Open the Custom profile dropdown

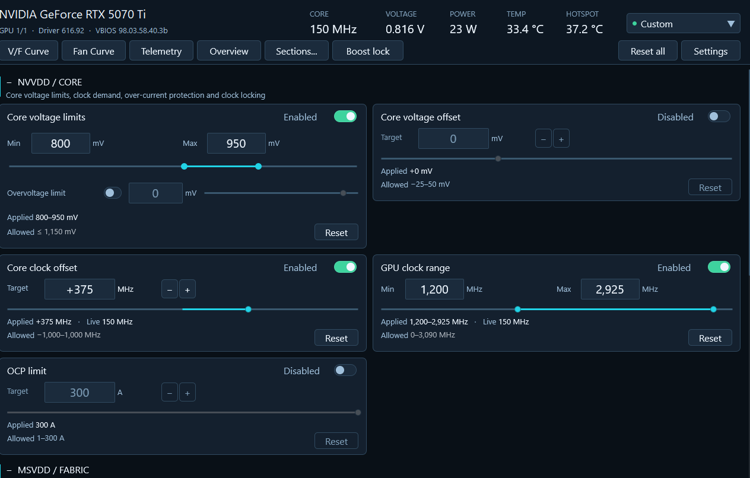pos(684,24)
